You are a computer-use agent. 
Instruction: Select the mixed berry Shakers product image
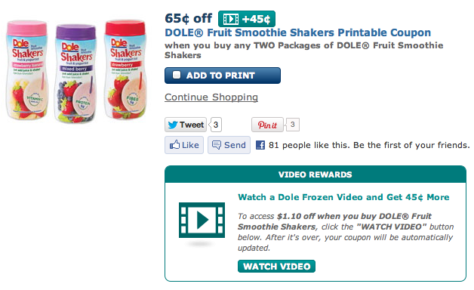tap(75, 74)
